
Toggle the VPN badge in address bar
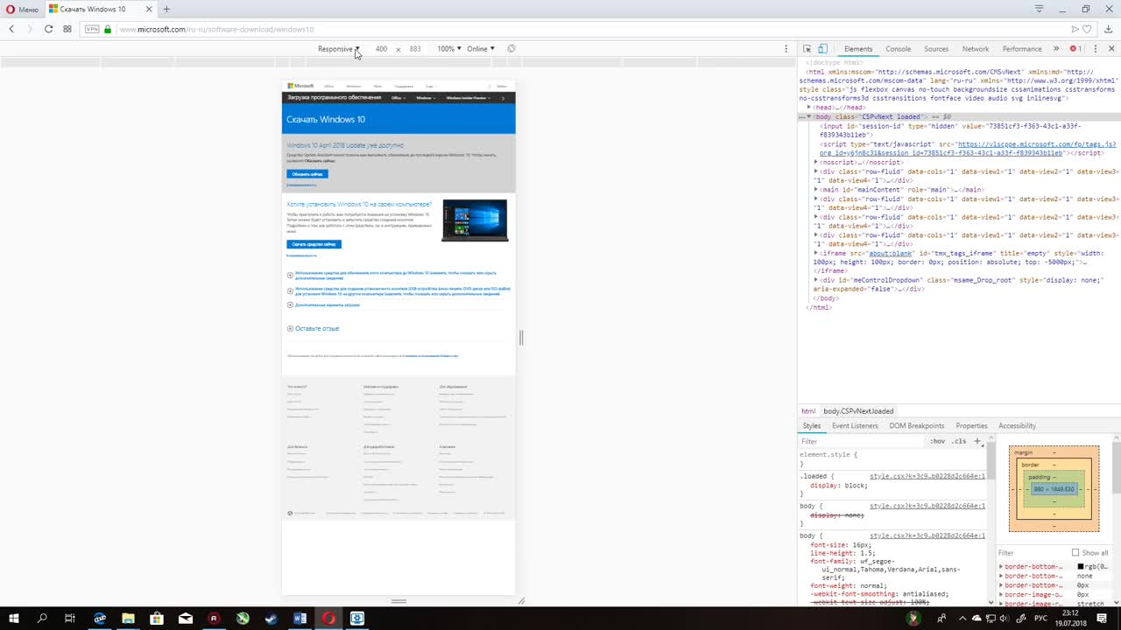pos(92,29)
